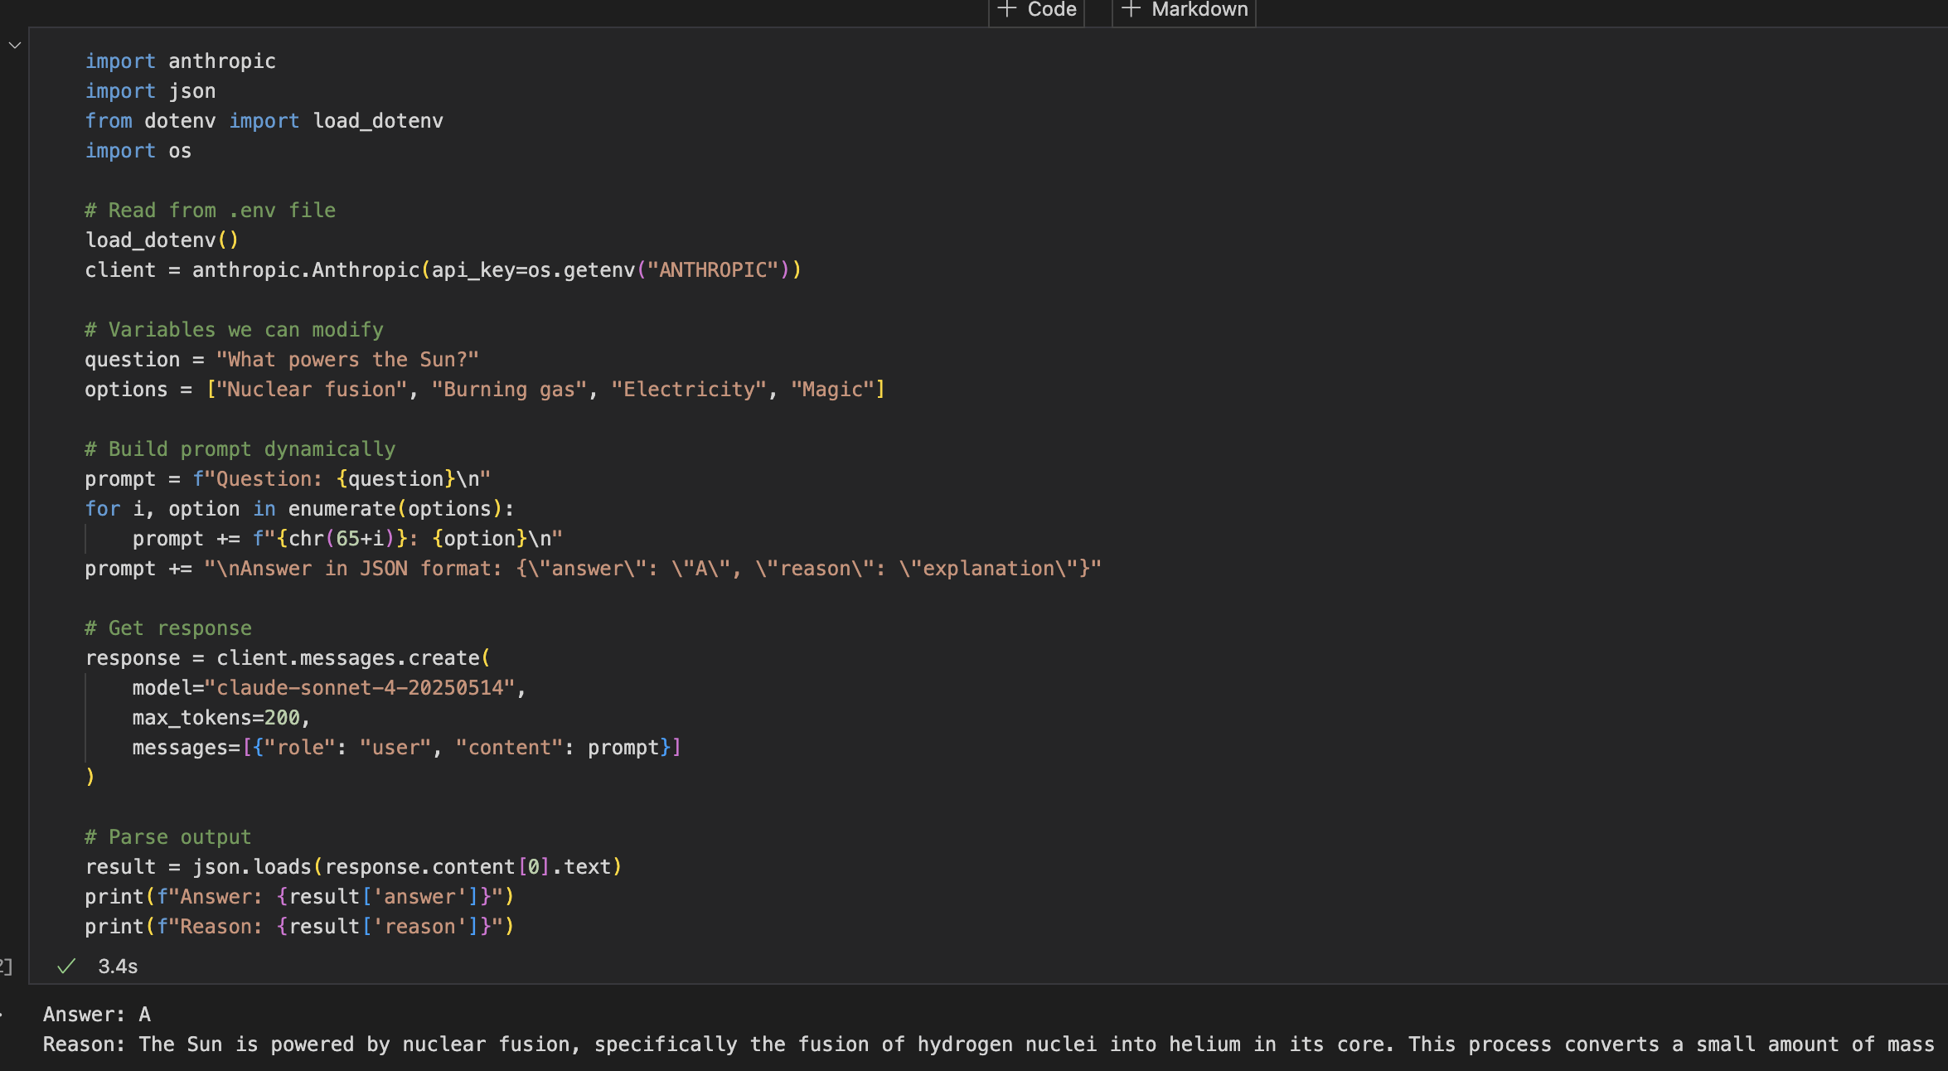
Task: Collapse the code cell using the chevron
Action: tap(15, 45)
